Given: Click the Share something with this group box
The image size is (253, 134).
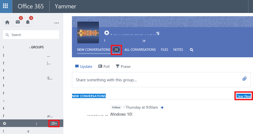Looking at the screenshot, I should [161, 80].
